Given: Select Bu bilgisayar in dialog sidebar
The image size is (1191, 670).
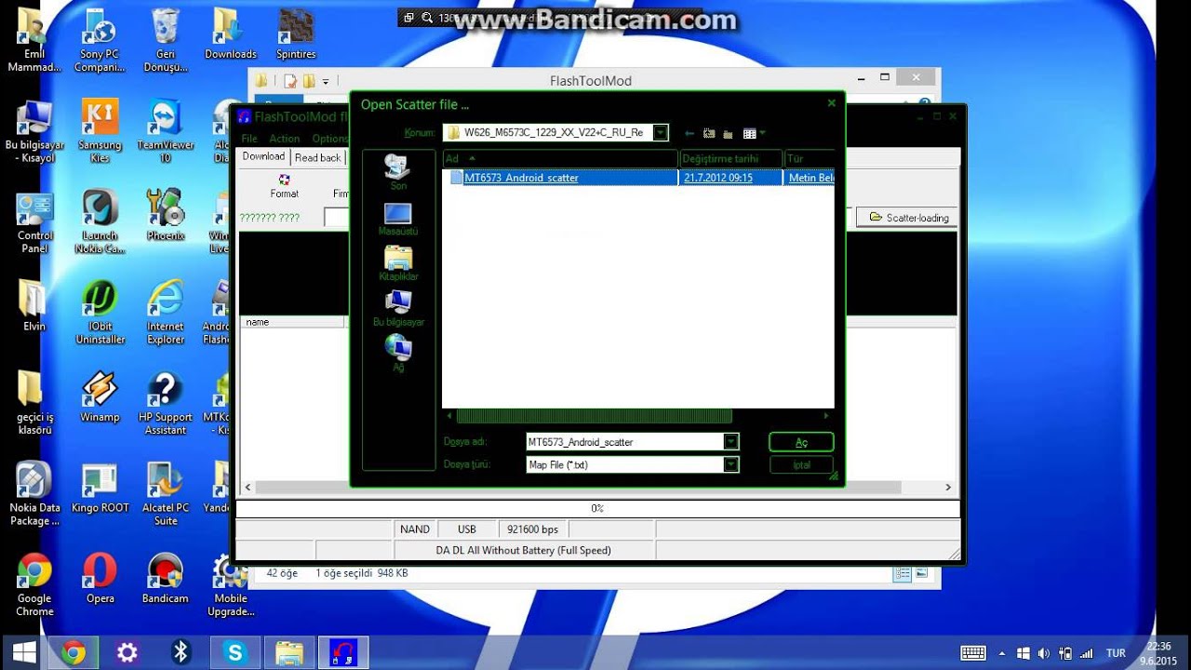Looking at the screenshot, I should coord(398,308).
